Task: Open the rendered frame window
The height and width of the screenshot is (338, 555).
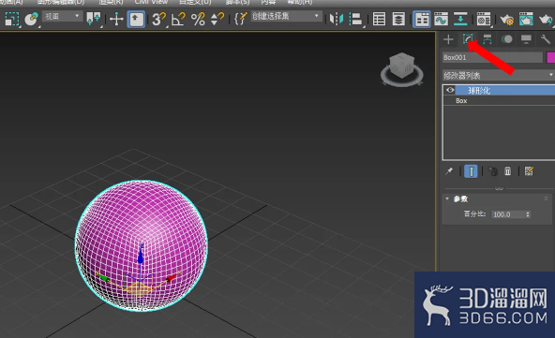Action: click(526, 19)
